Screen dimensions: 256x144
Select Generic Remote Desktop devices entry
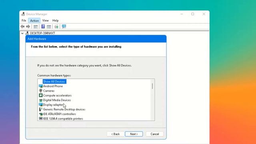click(64, 109)
